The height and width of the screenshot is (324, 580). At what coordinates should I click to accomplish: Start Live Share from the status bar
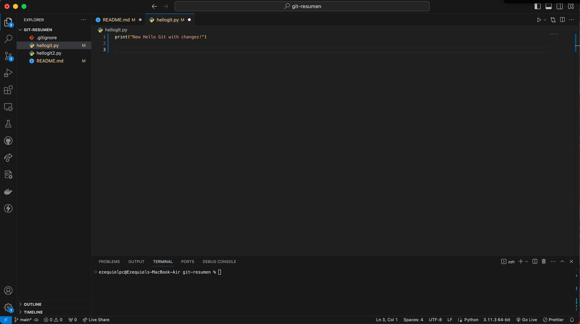[x=96, y=320]
